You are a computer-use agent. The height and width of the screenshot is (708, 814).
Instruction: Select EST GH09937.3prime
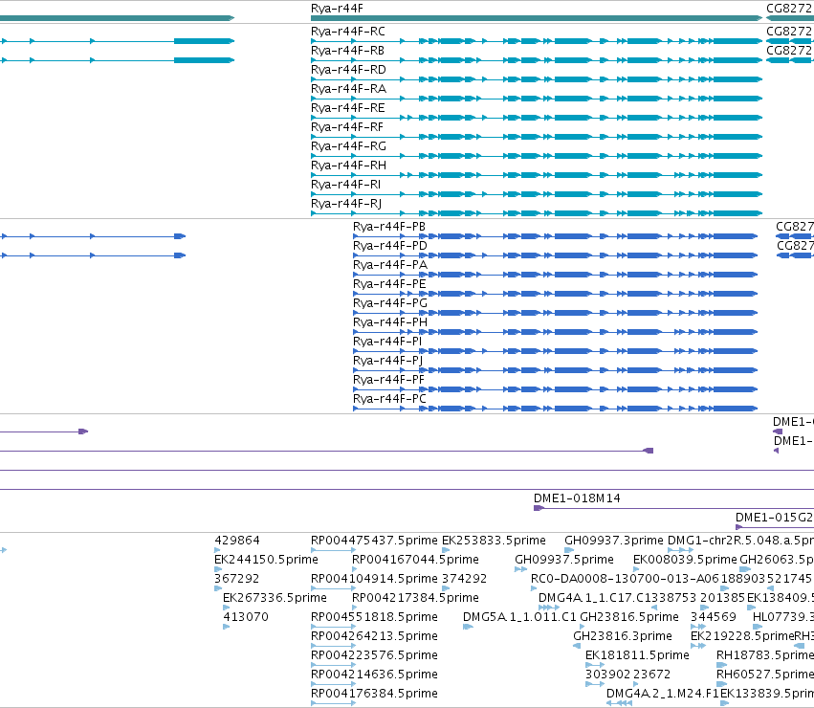614,541
